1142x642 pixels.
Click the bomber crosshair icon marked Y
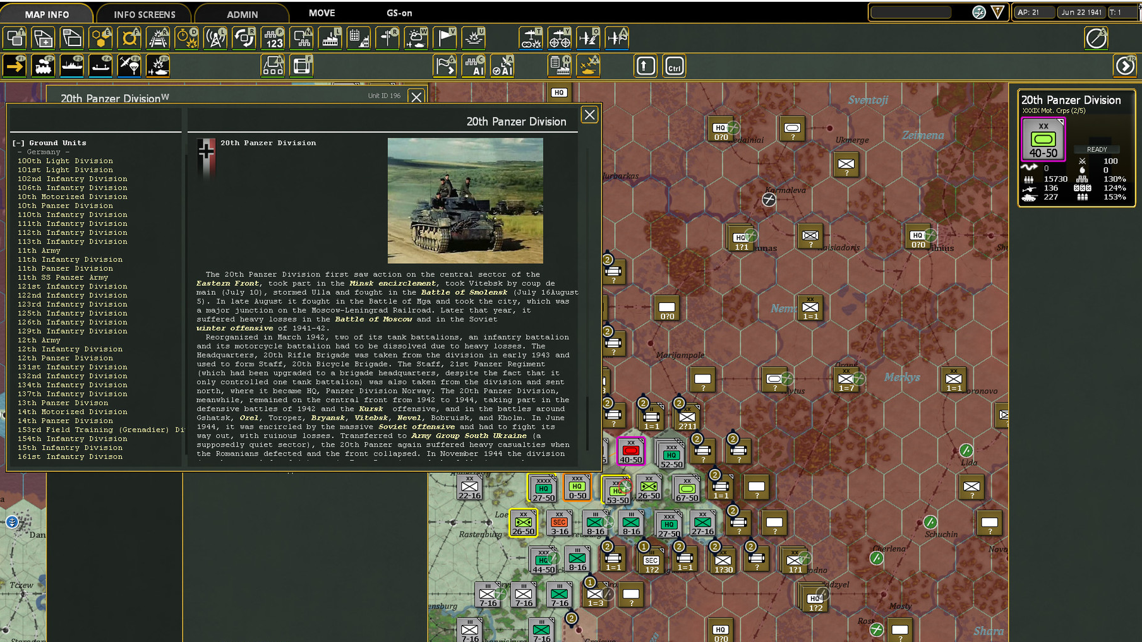click(560, 38)
